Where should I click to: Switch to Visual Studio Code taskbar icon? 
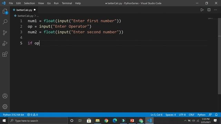pyautogui.click(x=150, y=121)
